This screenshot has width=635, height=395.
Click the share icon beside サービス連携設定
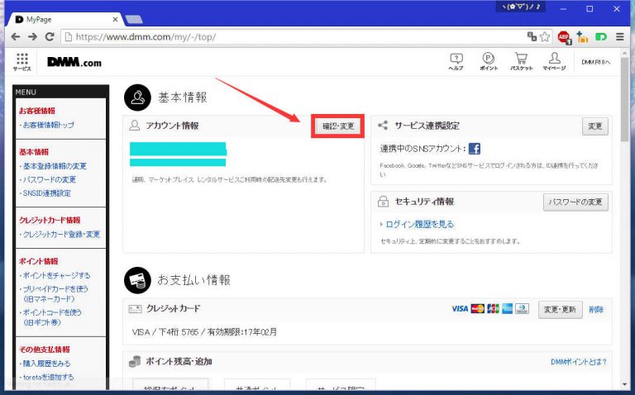coord(383,125)
